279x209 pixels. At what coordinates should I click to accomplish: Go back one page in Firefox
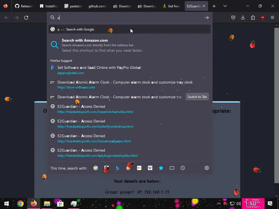tap(7, 18)
